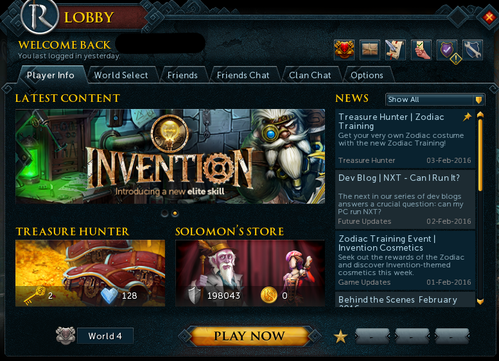Viewport: 499px width, 361px height.
Task: Open the purple account security shield icon
Action: [447, 50]
